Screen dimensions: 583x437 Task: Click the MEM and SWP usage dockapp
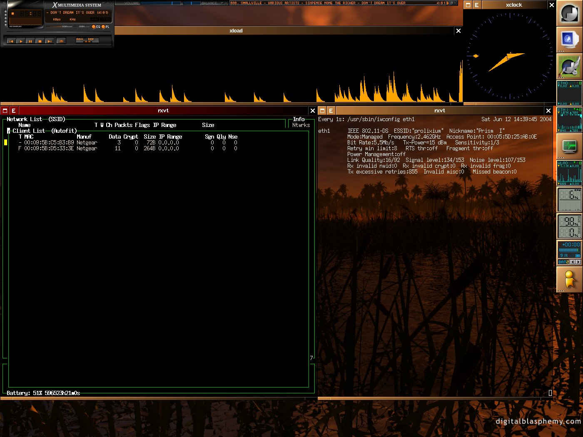tap(569, 226)
